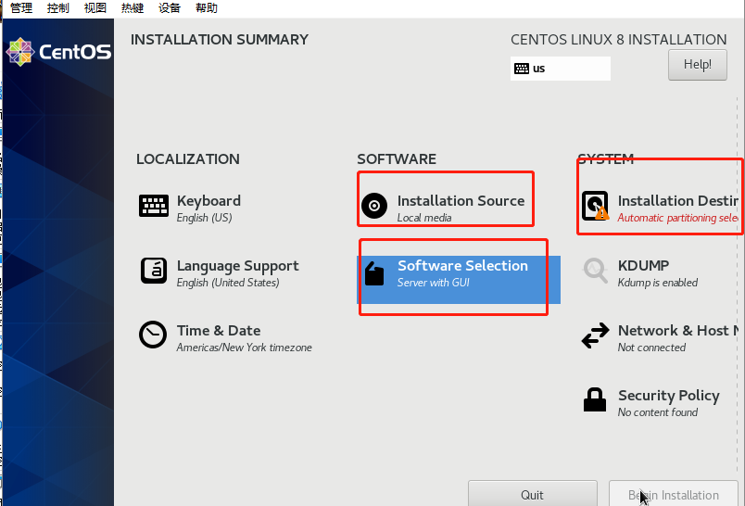Image resolution: width=745 pixels, height=506 pixels.
Task: Click 'Kdump is enabled' text
Action: click(658, 283)
